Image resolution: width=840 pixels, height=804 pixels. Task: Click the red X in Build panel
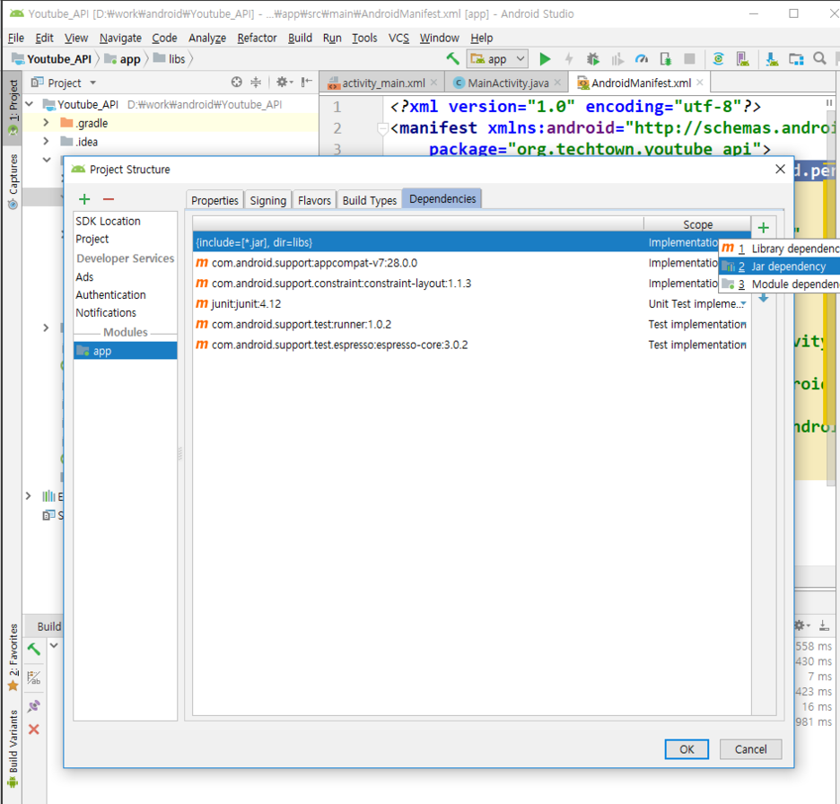pyautogui.click(x=34, y=729)
